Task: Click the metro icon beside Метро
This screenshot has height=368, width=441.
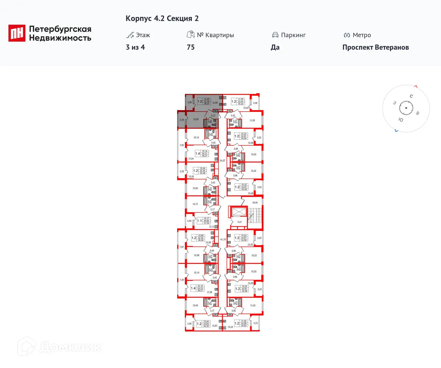Action: [346, 35]
